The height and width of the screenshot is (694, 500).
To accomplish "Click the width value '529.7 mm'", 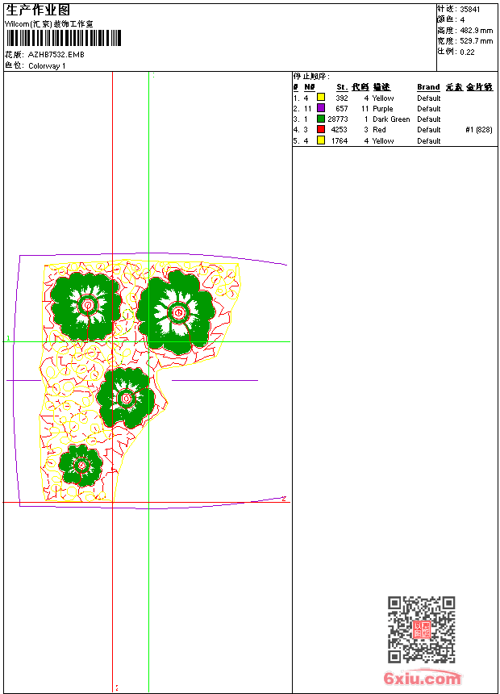I will click(476, 41).
